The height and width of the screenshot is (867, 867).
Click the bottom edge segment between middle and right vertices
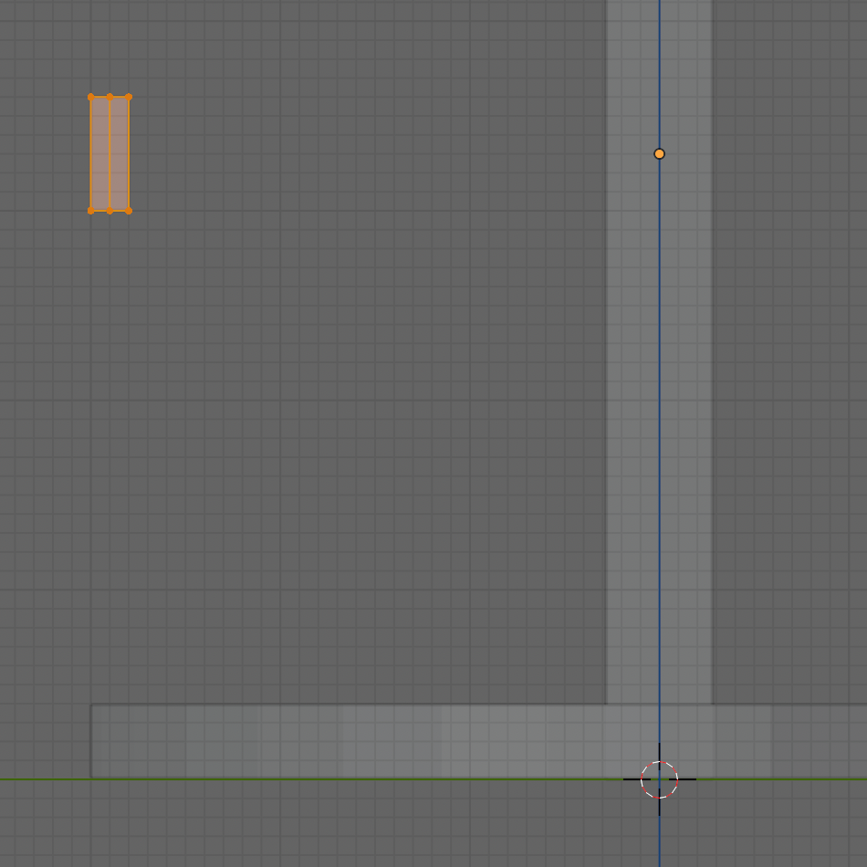pyautogui.click(x=120, y=211)
